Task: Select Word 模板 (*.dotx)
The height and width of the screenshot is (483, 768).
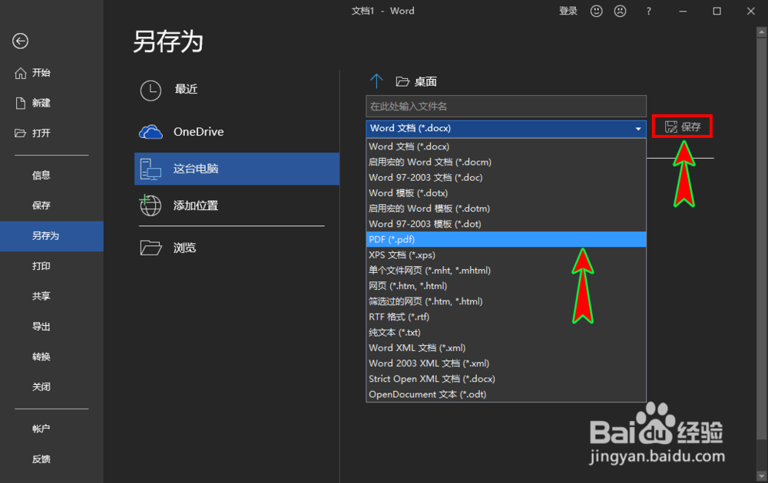Action: [x=506, y=192]
